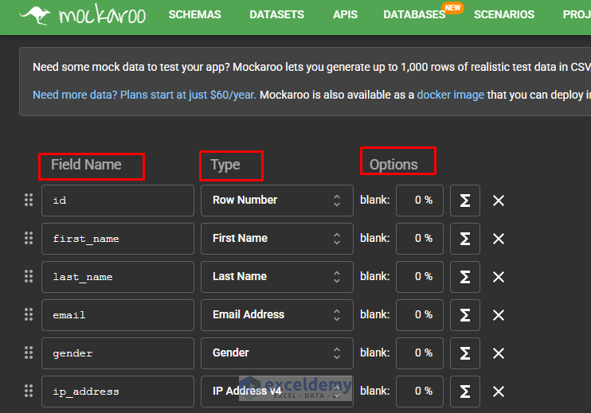
Task: Edit the id field name box
Action: tap(118, 201)
